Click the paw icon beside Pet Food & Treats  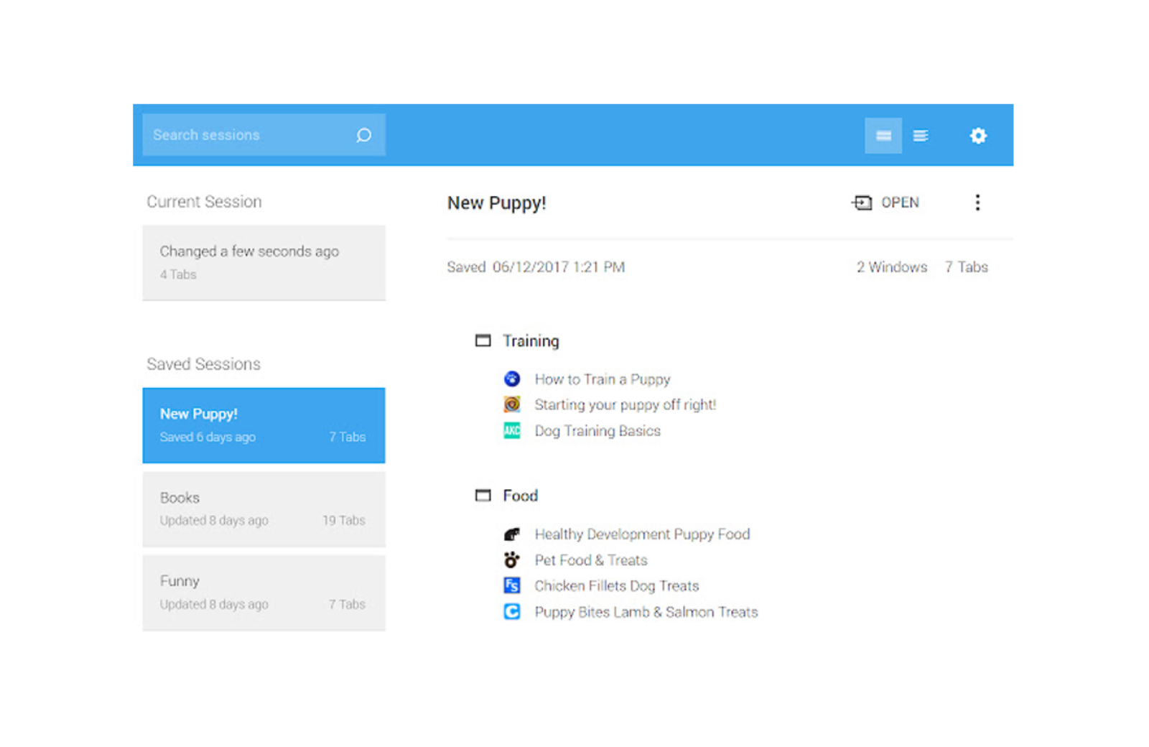point(512,560)
